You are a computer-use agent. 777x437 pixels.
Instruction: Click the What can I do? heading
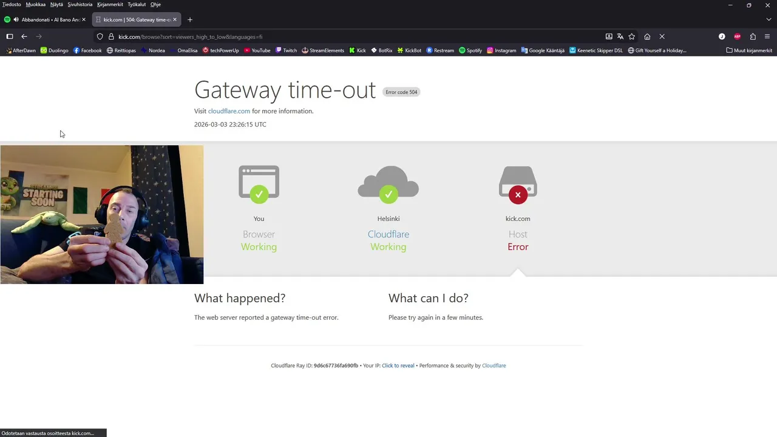(429, 298)
